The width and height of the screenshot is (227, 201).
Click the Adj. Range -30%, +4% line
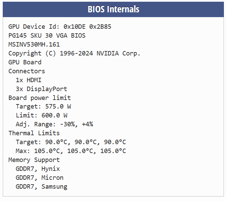click(55, 124)
